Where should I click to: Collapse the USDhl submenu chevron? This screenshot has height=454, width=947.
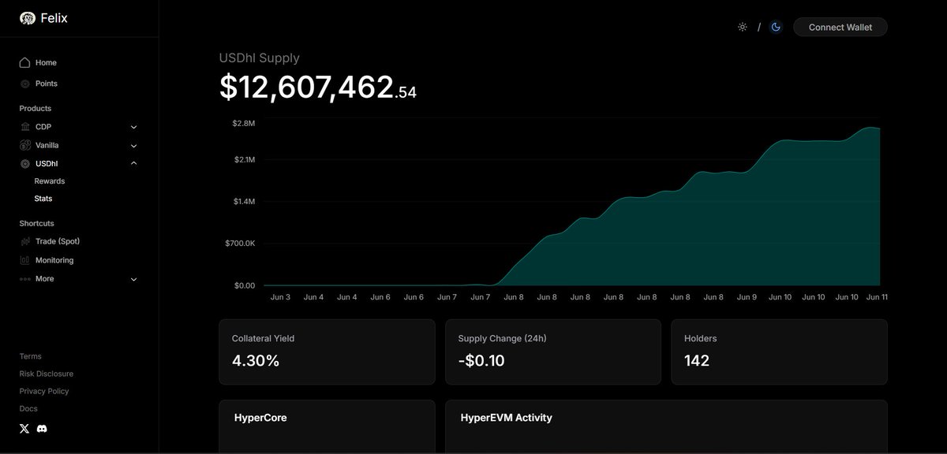[x=133, y=164]
